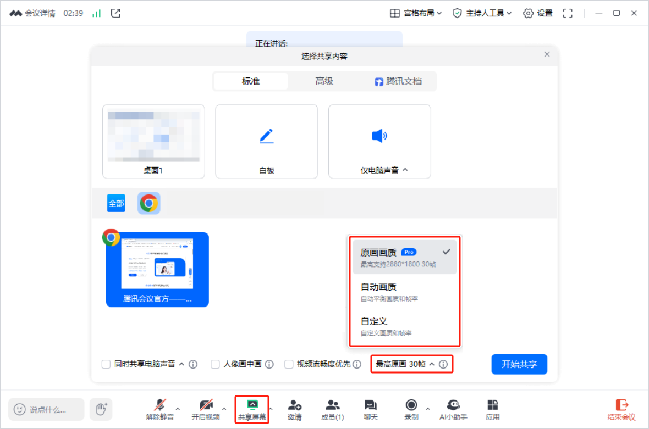Open the 邀请 invite icon
Screen dimensions: 649x429
point(295,410)
